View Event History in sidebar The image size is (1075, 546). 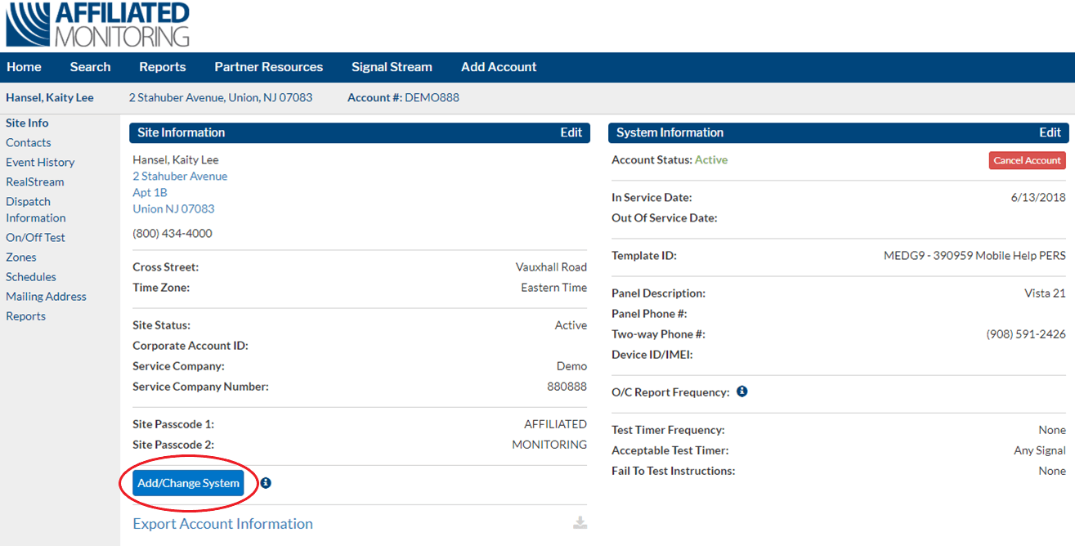pos(40,162)
